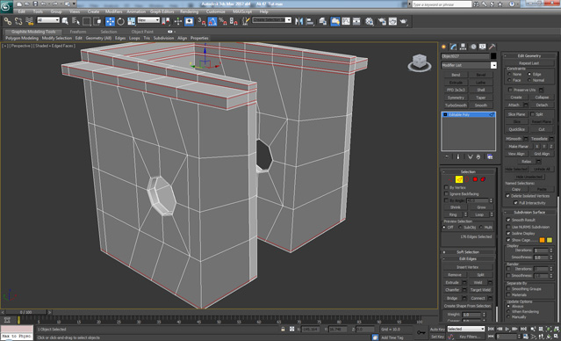Select Vertex sub-object level icon

click(x=450, y=179)
